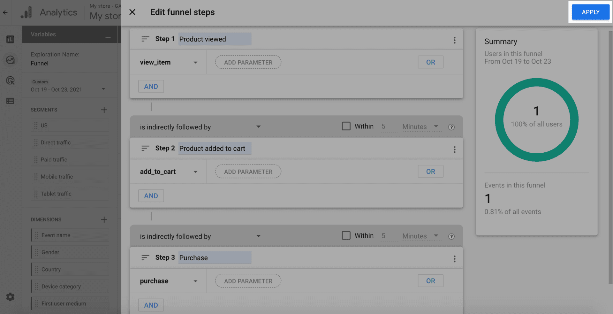Open Step 3 three-dot options menu
This screenshot has width=613, height=314.
[x=454, y=259]
